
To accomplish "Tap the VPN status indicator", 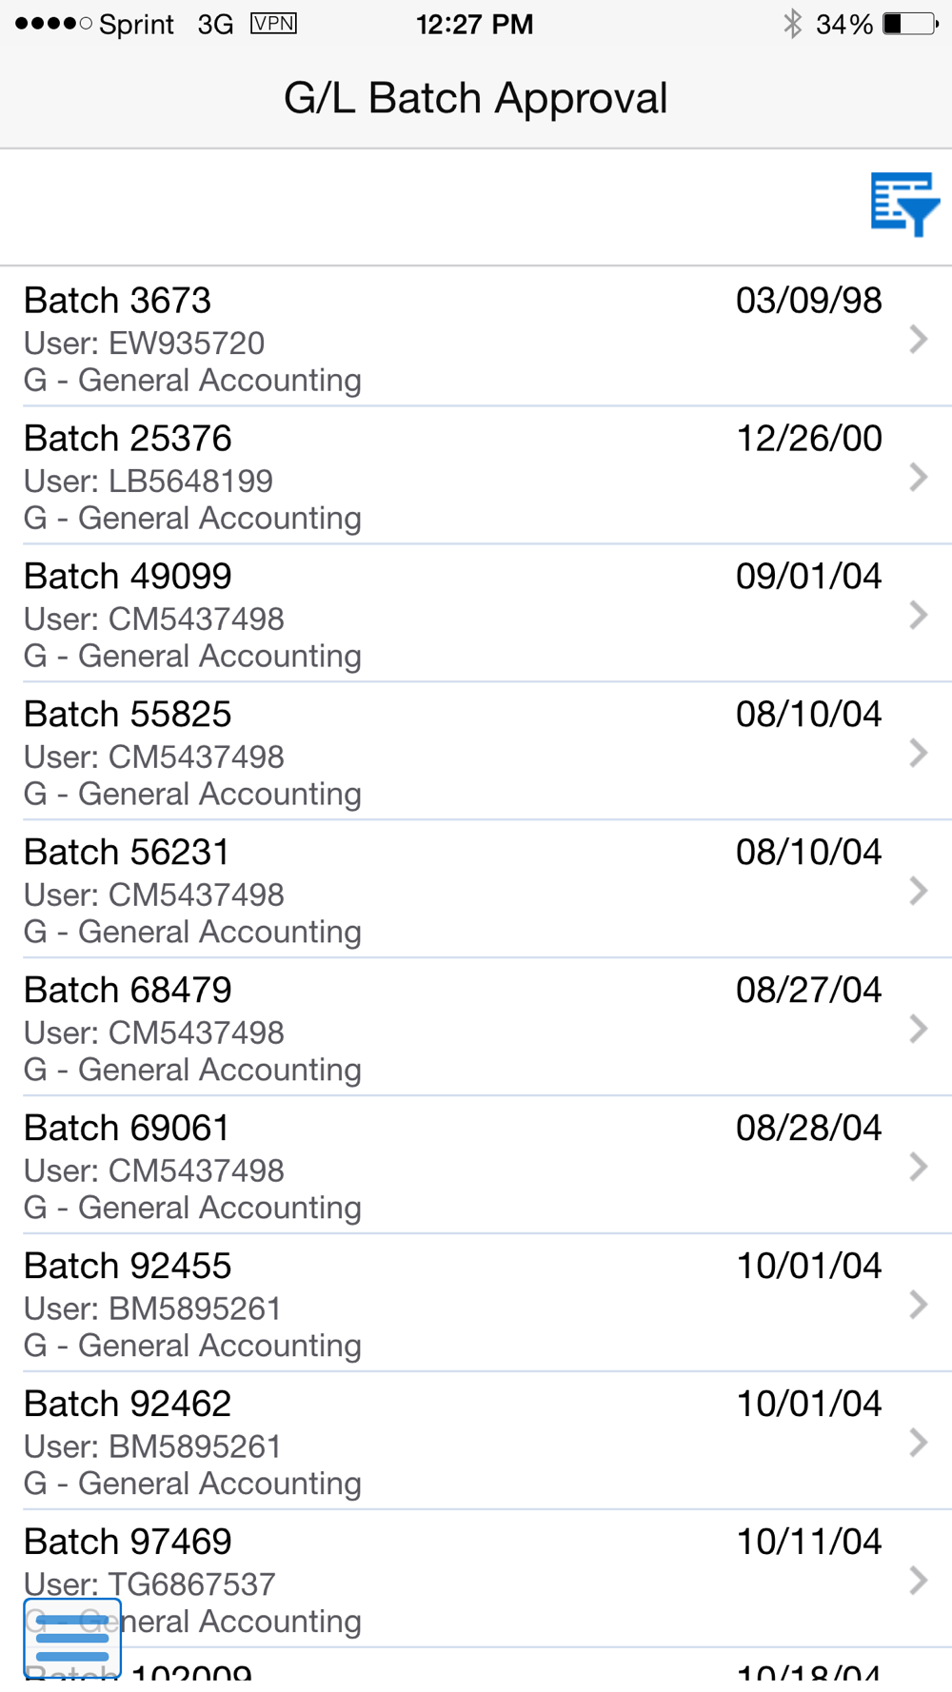I will tap(273, 24).
